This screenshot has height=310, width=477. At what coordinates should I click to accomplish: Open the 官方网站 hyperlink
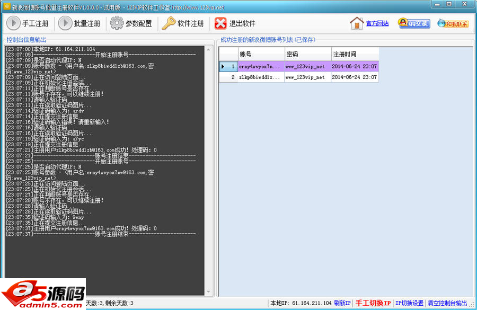tap(377, 23)
